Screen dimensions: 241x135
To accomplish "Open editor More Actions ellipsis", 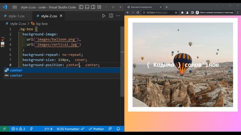I will pos(118,16).
